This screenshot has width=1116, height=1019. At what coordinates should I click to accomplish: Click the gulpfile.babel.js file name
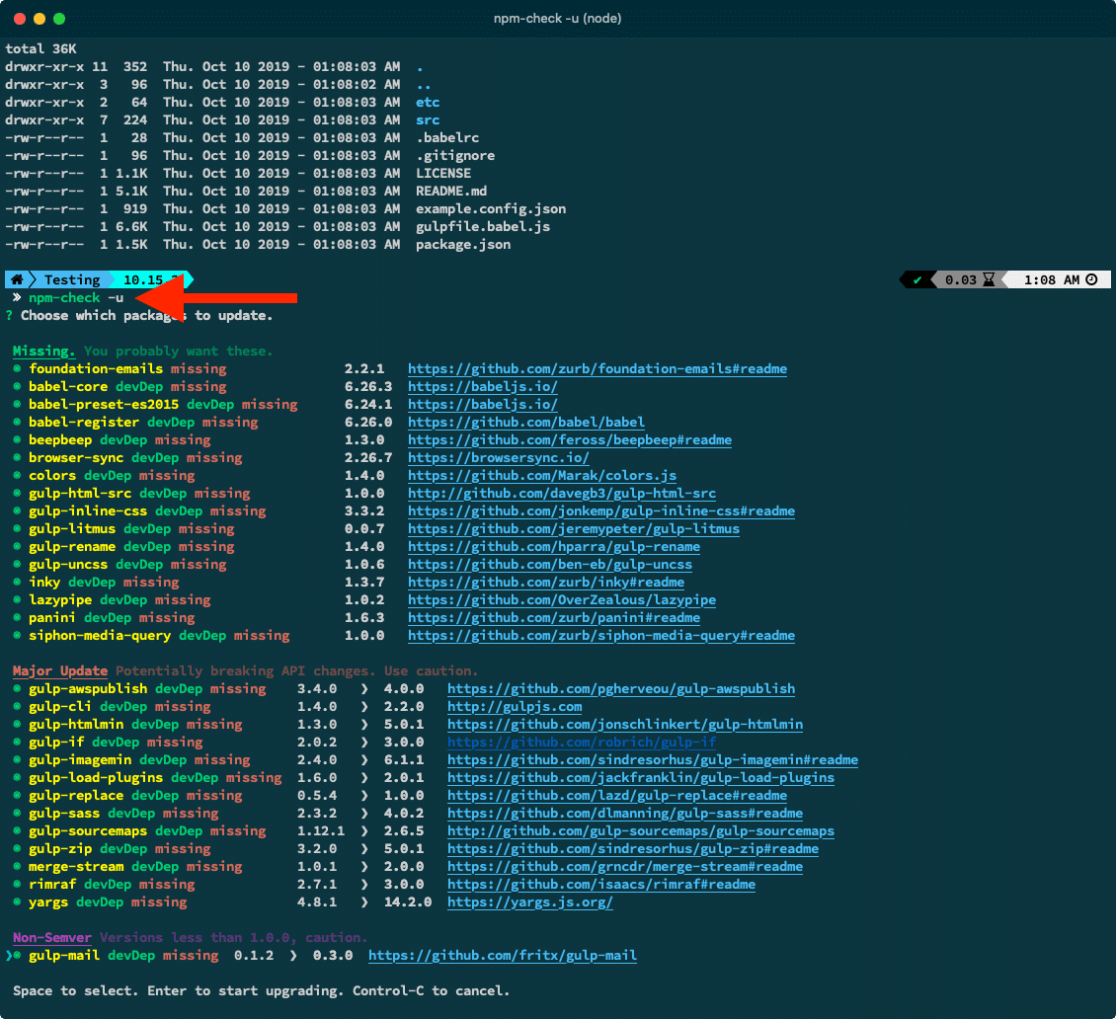click(x=483, y=226)
